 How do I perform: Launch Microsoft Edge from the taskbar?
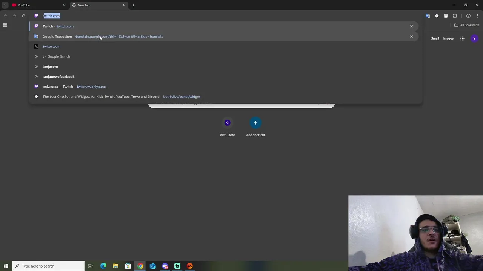tap(103, 266)
